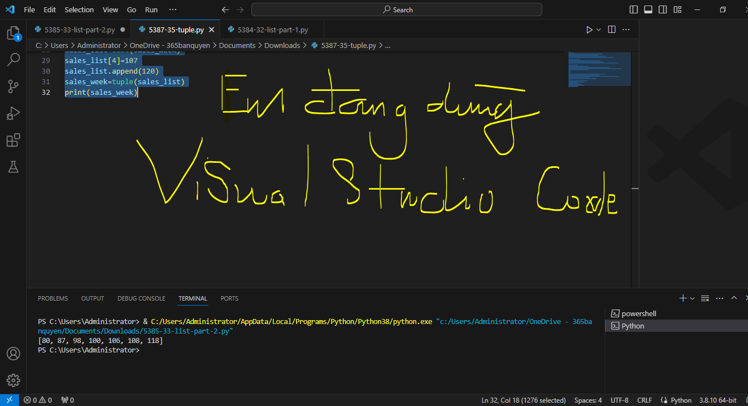Switch to the 5384-32-list-part-1.py tab

pyautogui.click(x=272, y=30)
